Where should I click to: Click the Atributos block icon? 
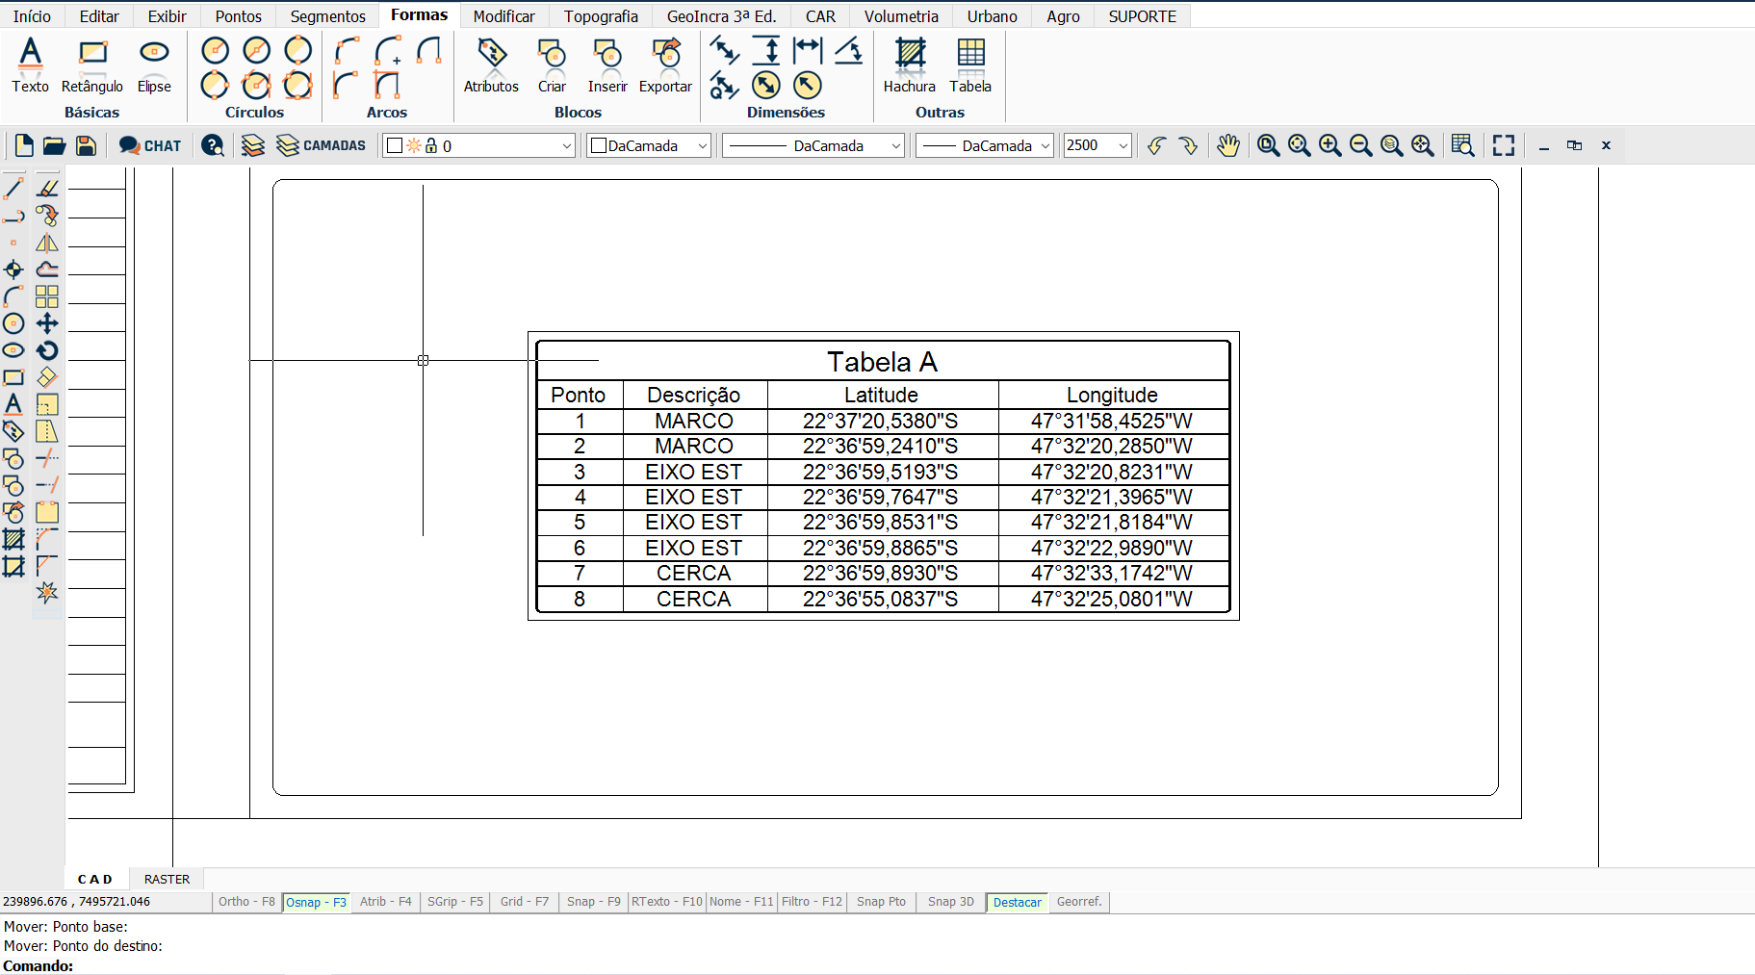491,64
